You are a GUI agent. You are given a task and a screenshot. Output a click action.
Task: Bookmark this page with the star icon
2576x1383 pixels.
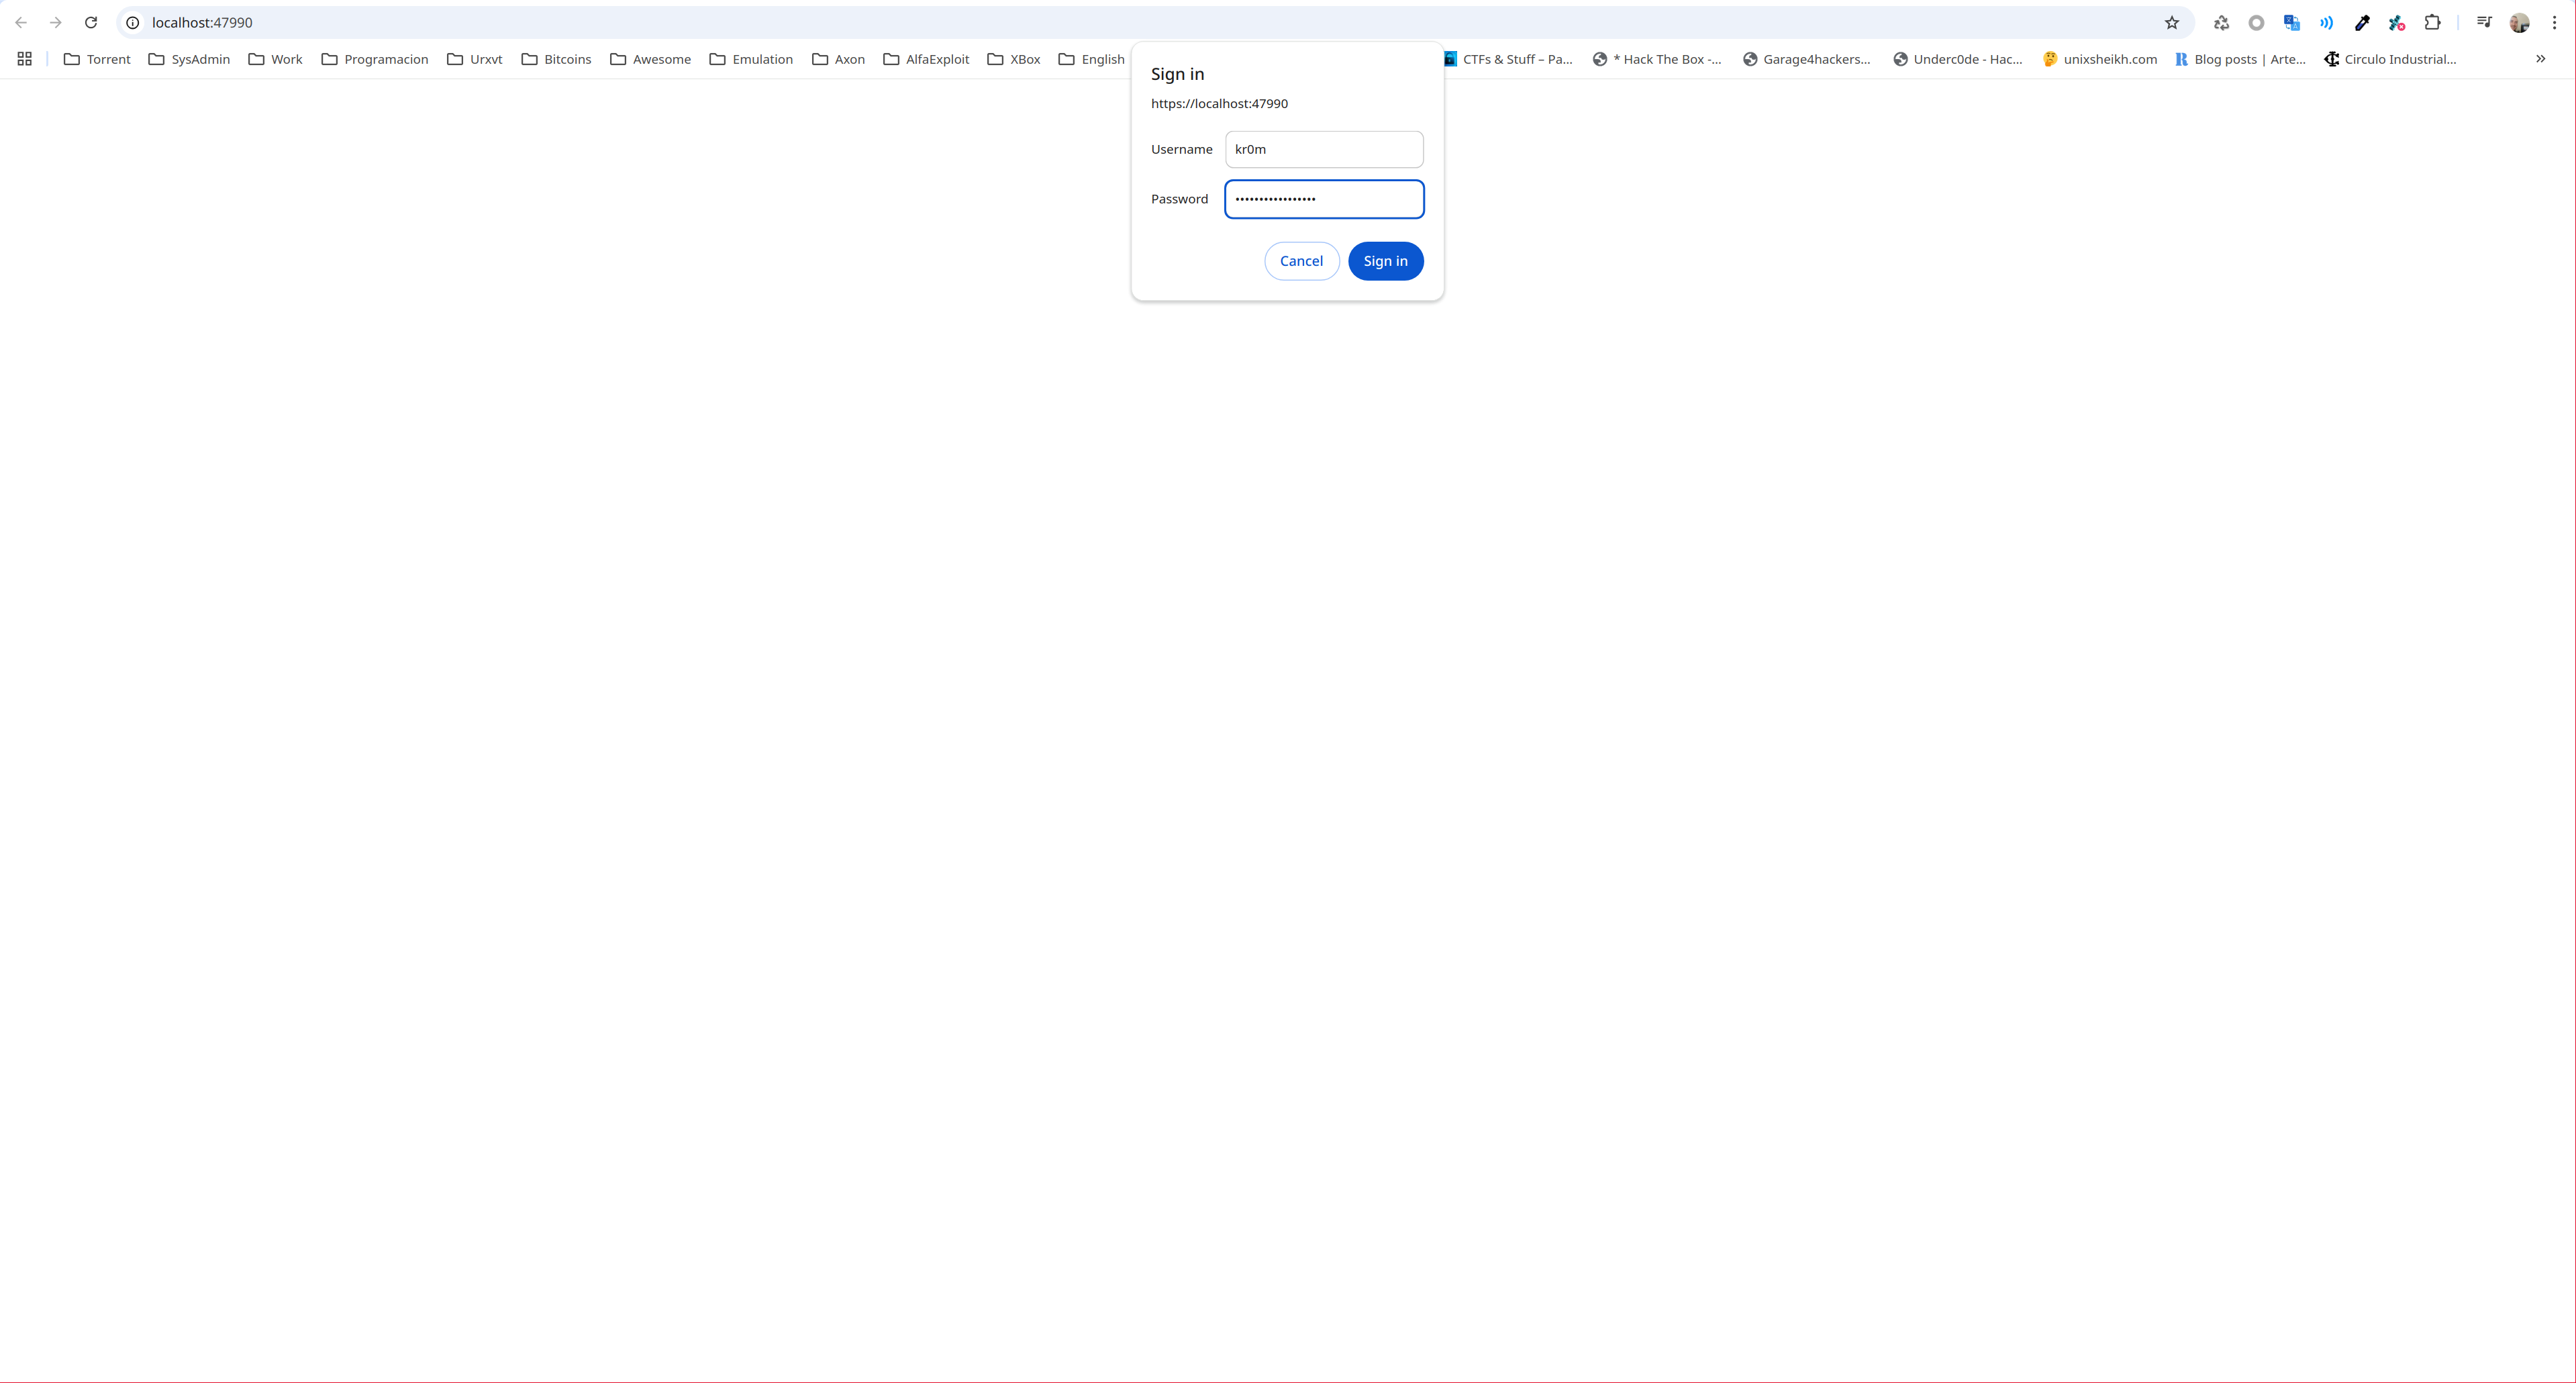(2171, 22)
